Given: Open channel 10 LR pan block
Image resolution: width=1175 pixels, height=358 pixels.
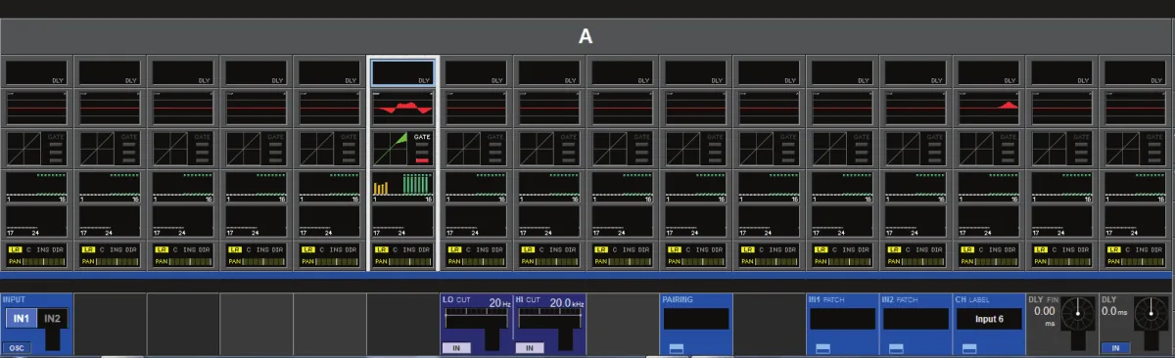Looking at the screenshot, I should pyautogui.click(x=697, y=255).
